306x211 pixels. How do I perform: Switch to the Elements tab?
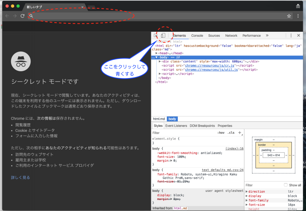click(x=179, y=36)
